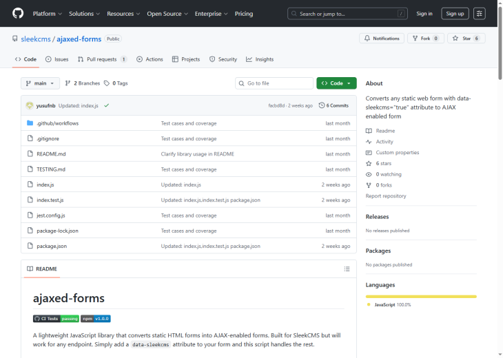Open the README outline list icon

coord(347,268)
